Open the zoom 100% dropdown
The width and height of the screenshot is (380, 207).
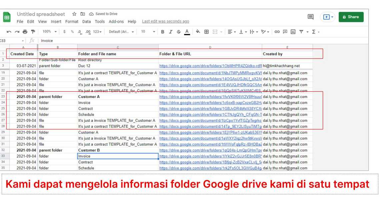[x=49, y=32]
